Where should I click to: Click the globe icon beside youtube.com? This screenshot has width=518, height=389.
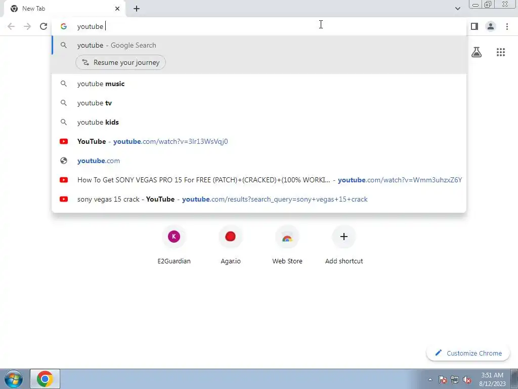(64, 161)
